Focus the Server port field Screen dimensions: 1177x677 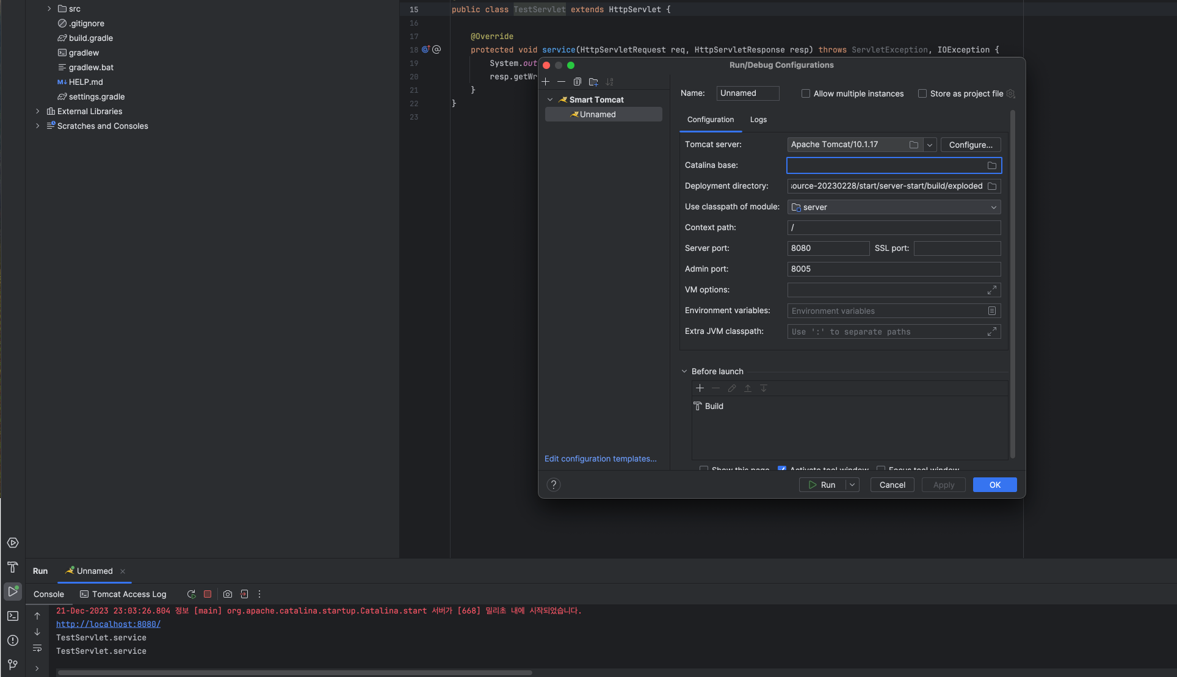828,248
